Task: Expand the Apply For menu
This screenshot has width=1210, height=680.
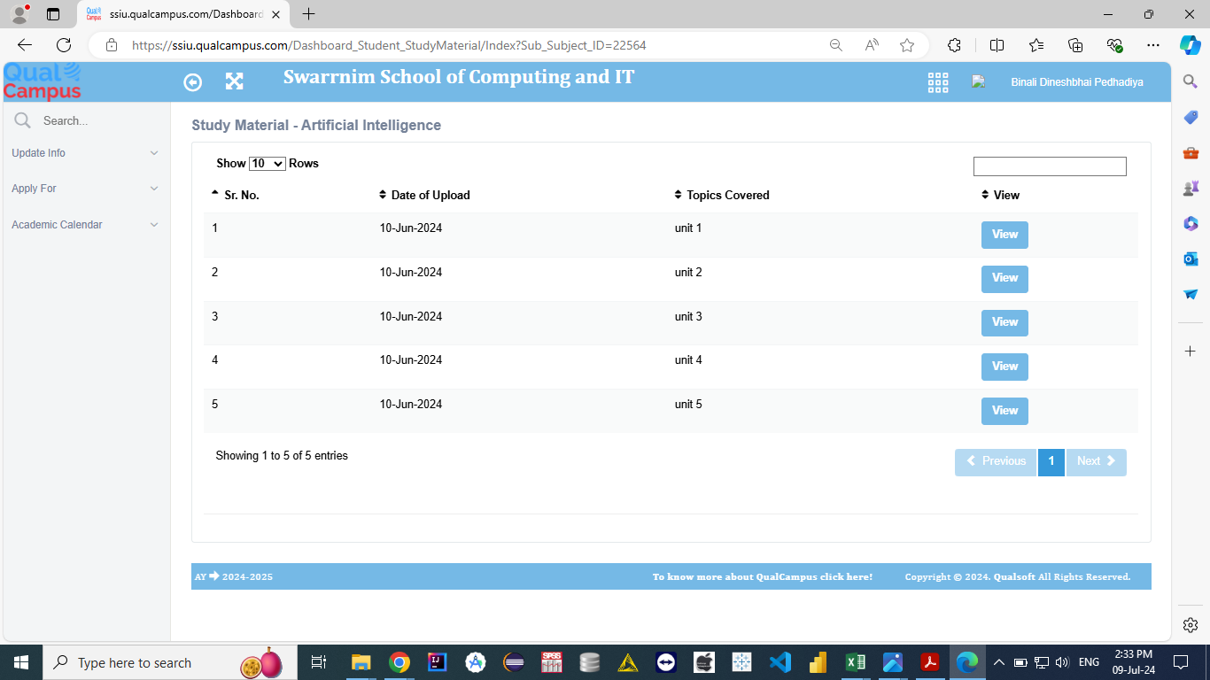Action: pyautogui.click(x=85, y=189)
